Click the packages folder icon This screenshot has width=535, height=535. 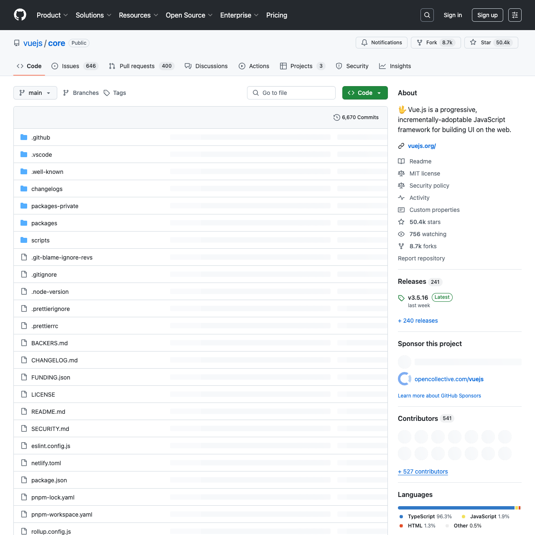(x=24, y=223)
